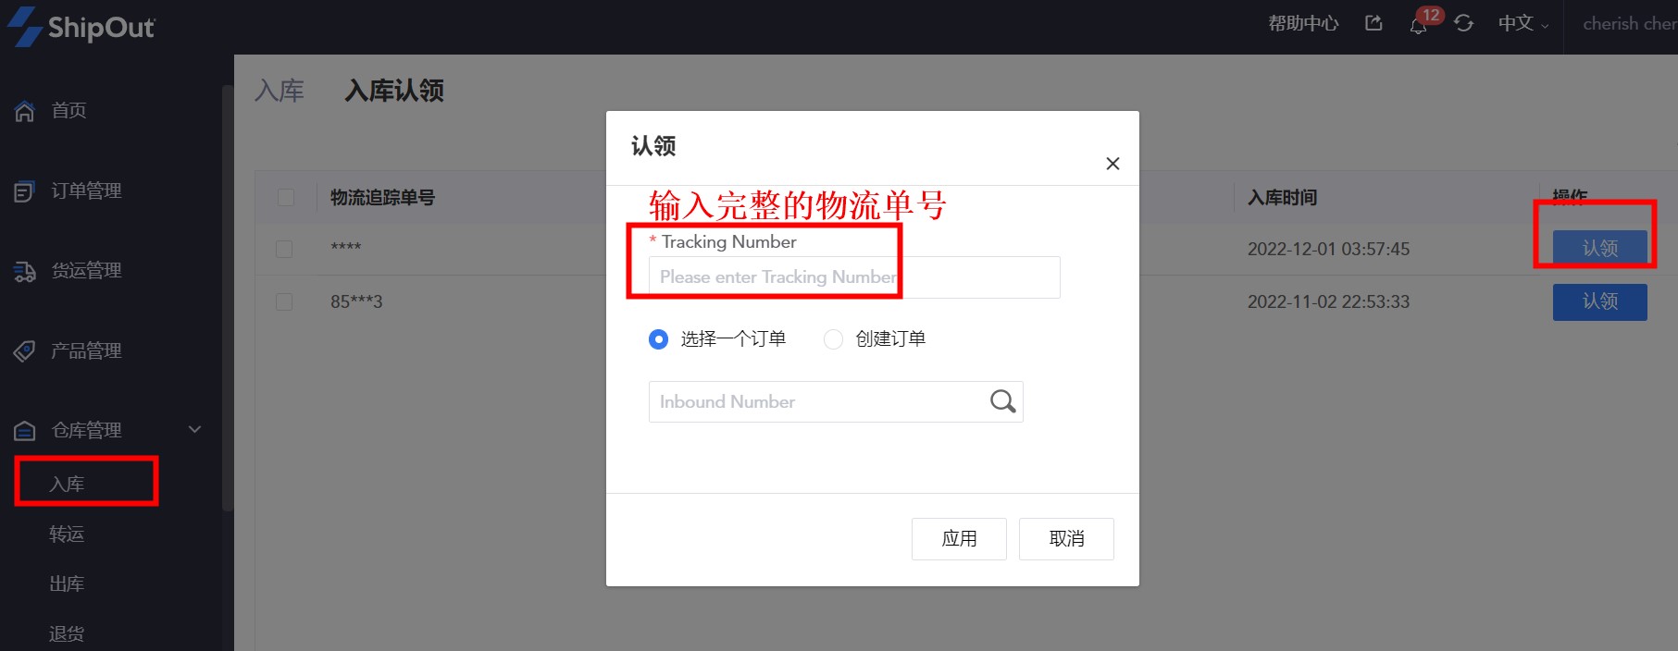This screenshot has height=651, width=1678.
Task: Open 产品管理 tag icon in sidebar
Action: [x=25, y=350]
